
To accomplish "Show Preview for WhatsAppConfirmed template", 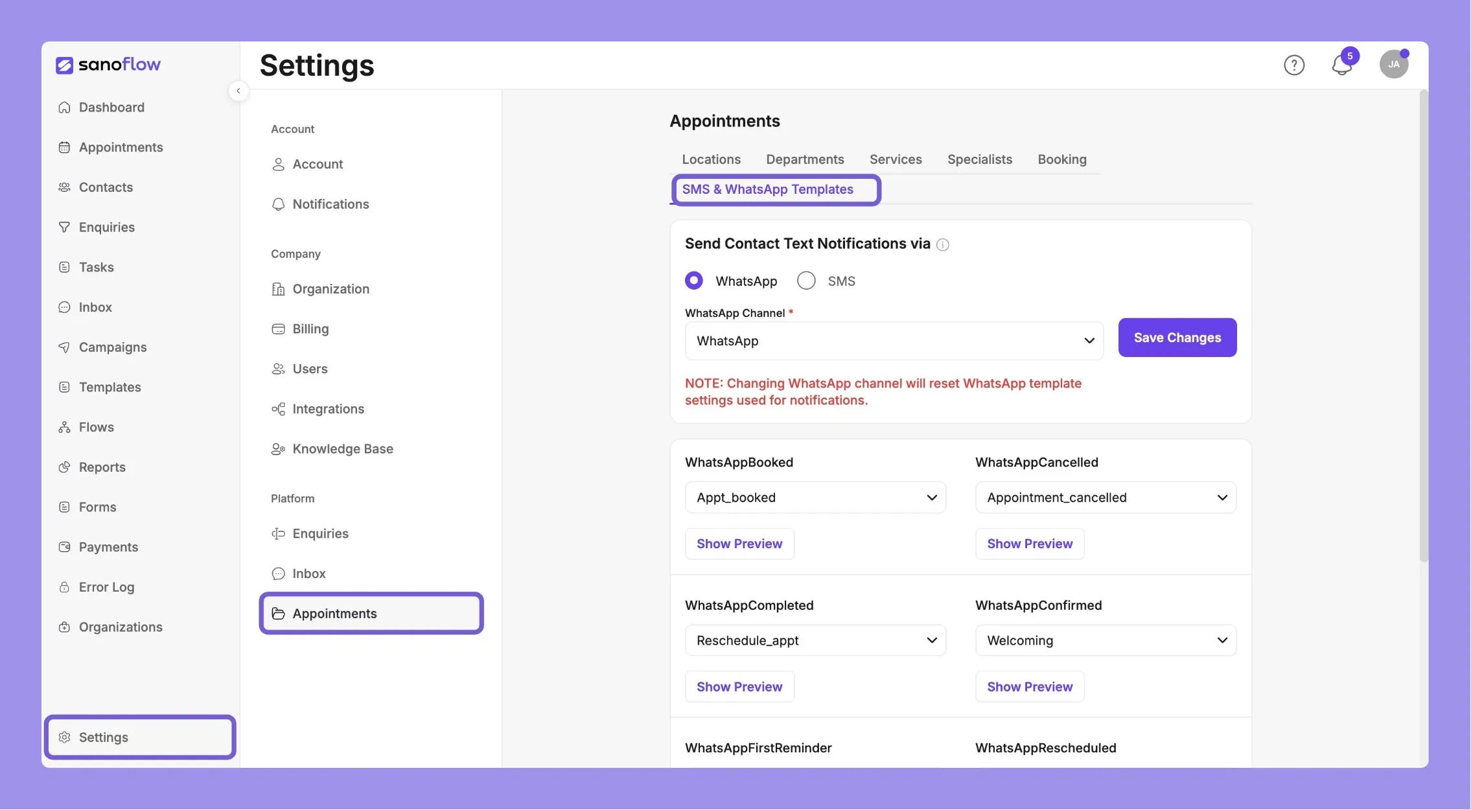I will (x=1030, y=687).
